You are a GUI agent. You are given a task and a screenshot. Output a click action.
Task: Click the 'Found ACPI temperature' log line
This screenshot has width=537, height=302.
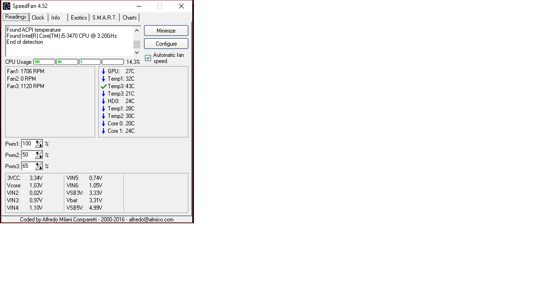(x=34, y=30)
